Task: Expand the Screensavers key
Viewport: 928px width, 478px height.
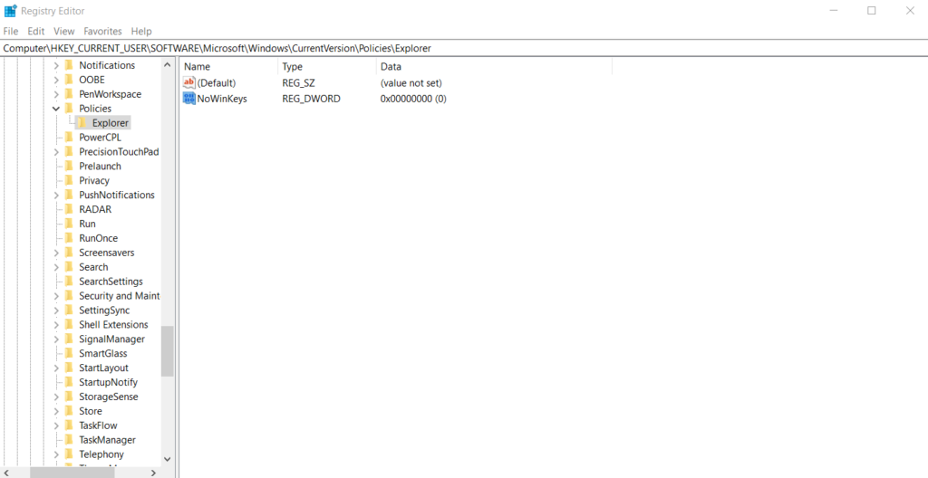Action: tap(56, 253)
